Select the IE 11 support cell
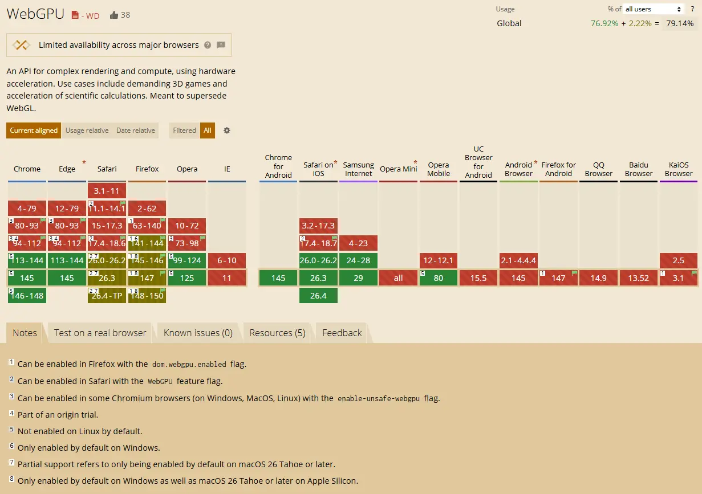The height and width of the screenshot is (494, 702). tap(227, 277)
